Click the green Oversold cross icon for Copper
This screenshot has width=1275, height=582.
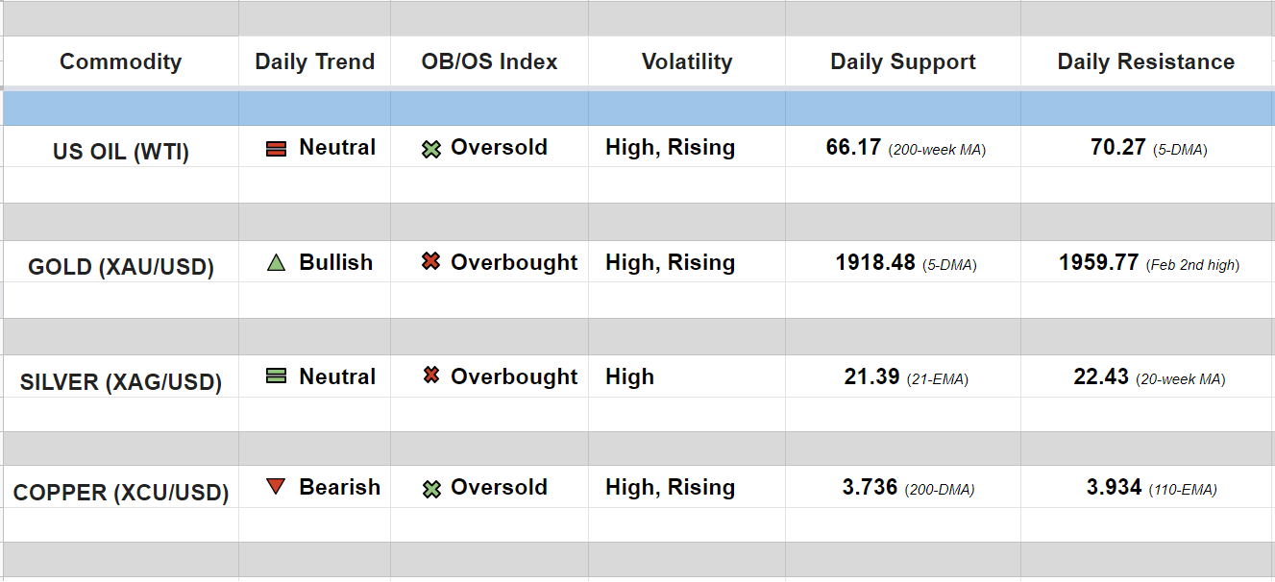[x=431, y=489]
